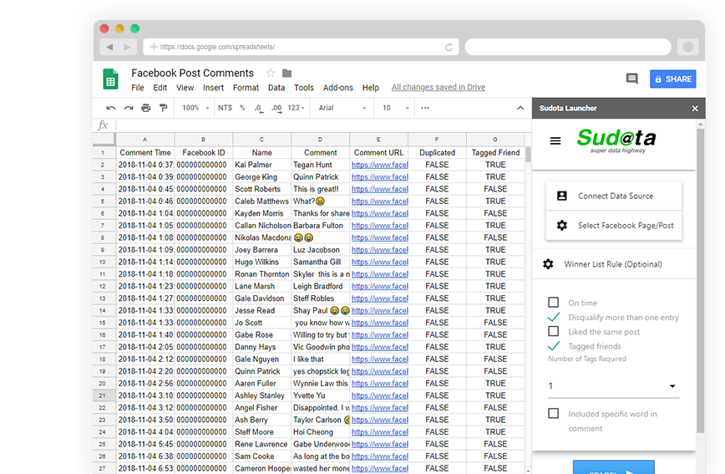The image size is (725, 474).
Task: Format as NT$ currency
Action: pyautogui.click(x=226, y=108)
